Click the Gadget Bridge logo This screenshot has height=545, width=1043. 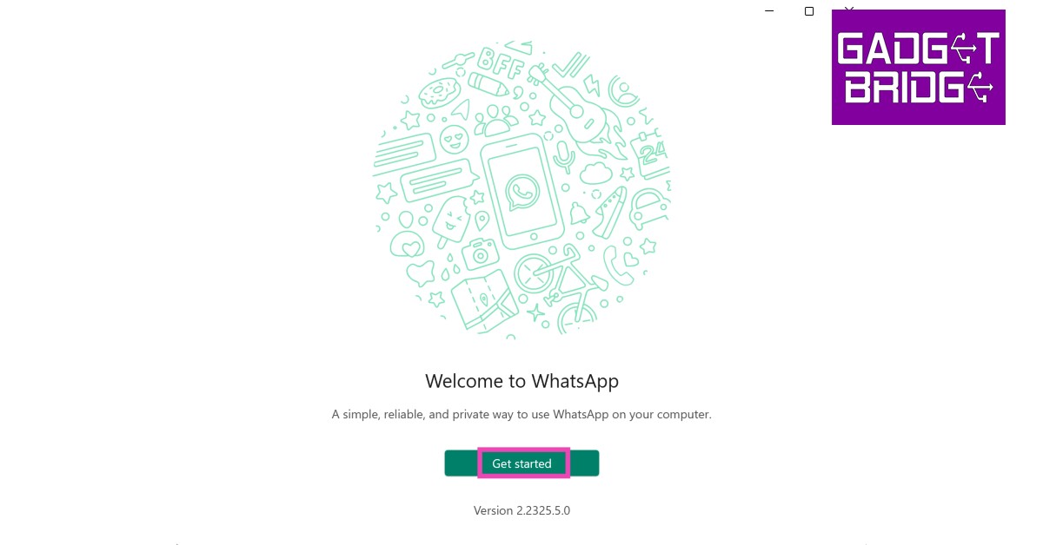coord(919,67)
